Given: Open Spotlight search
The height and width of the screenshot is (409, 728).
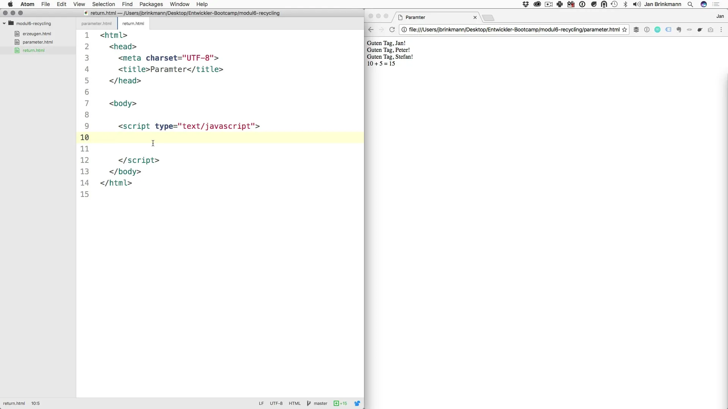Looking at the screenshot, I should (x=690, y=4).
